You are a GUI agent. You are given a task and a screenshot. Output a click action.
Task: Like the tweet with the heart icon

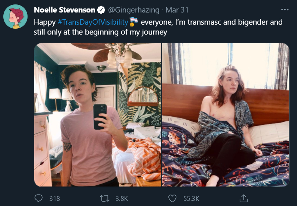172,198
